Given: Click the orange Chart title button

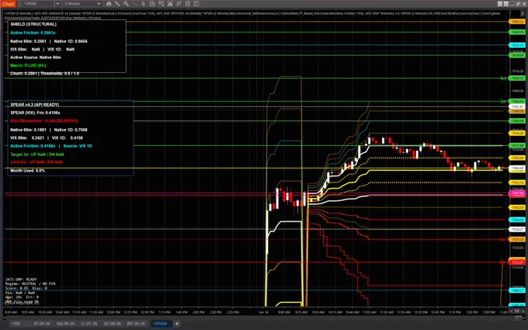Looking at the screenshot, I should (x=8, y=4).
